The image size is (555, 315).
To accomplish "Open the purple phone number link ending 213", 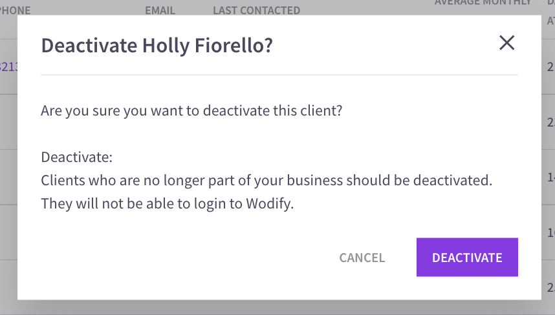I will pyautogui.click(x=8, y=66).
